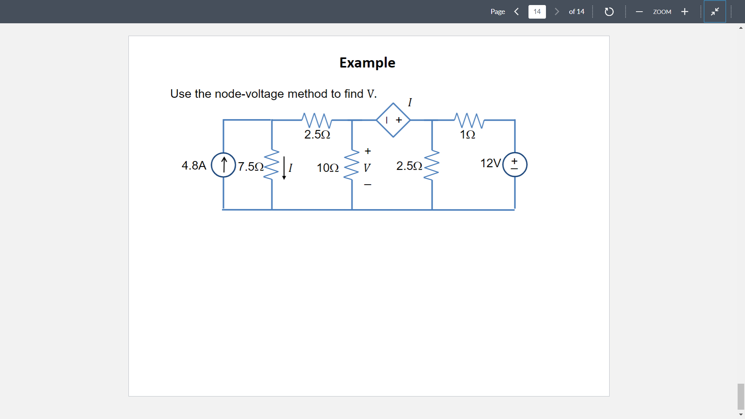745x419 pixels.
Task: Click the reload document icon
Action: pyautogui.click(x=609, y=12)
